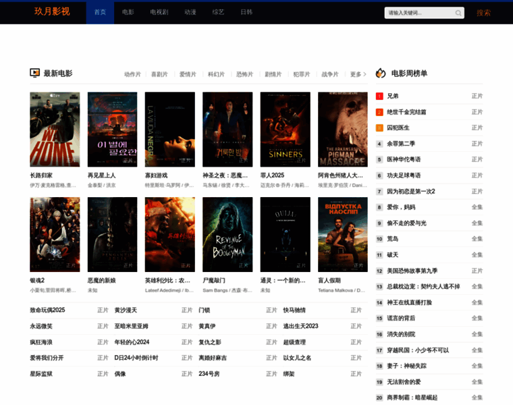Open Revenge of the Boogeyman poster
The height and width of the screenshot is (405, 513).
coord(227,234)
